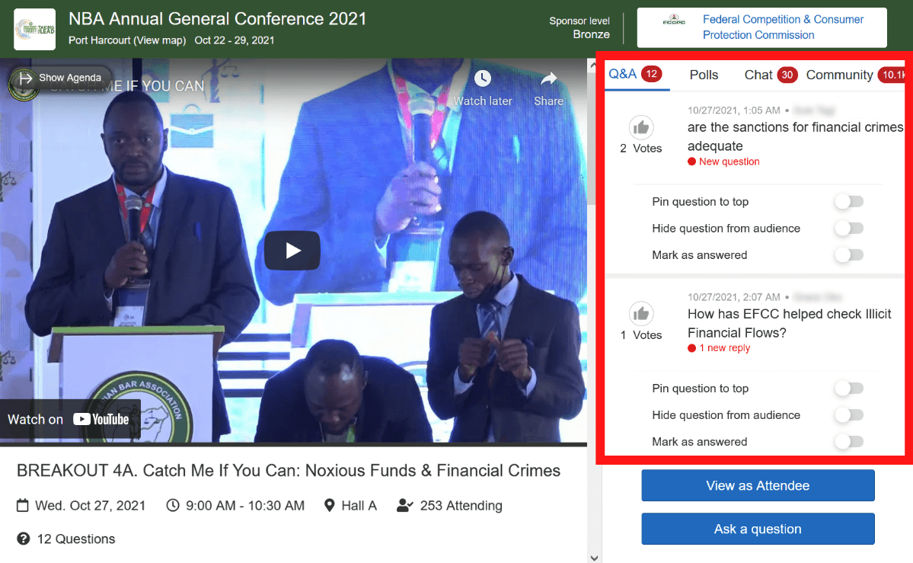Click the View as Attendee button

pos(758,485)
